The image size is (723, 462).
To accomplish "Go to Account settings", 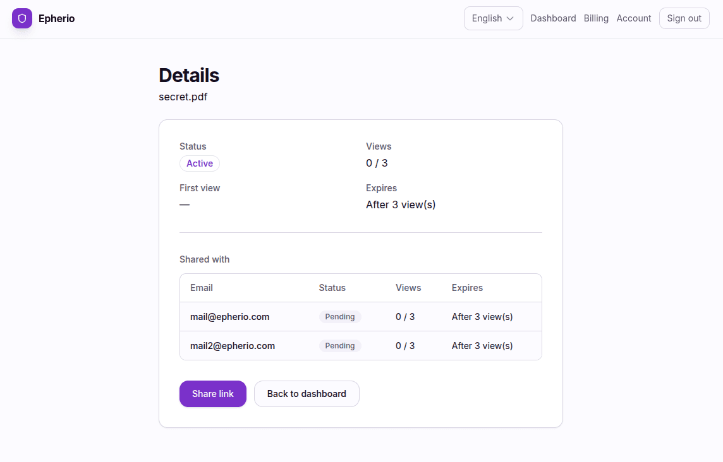I will pos(633,18).
